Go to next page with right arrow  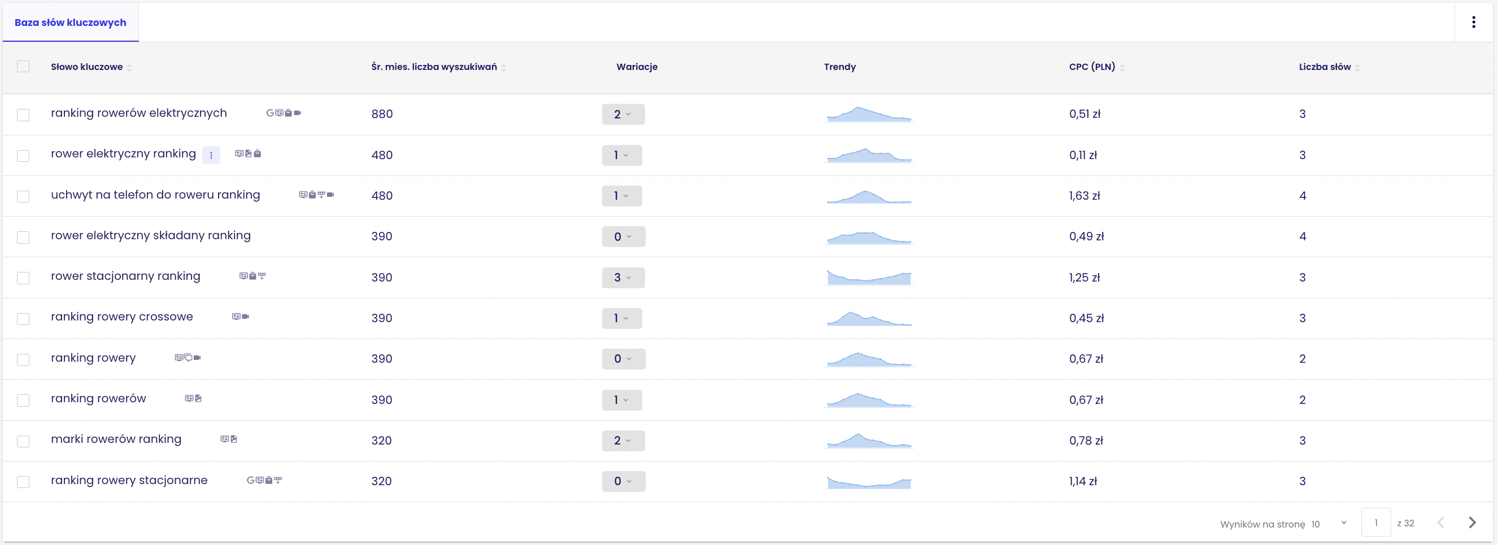[x=1472, y=522]
